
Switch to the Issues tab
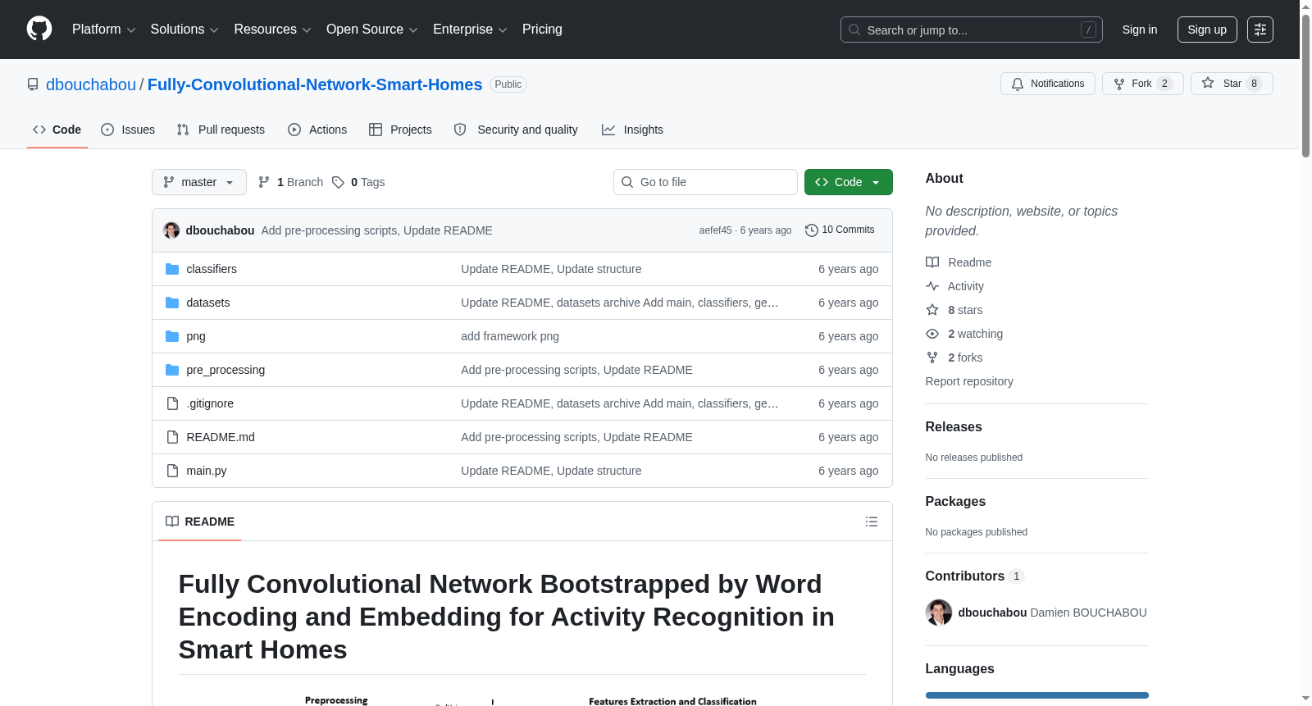[128, 130]
